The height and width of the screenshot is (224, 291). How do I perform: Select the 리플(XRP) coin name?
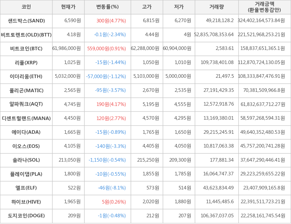click(26, 63)
